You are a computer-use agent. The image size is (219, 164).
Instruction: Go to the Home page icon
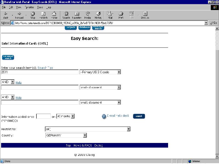click(54, 15)
